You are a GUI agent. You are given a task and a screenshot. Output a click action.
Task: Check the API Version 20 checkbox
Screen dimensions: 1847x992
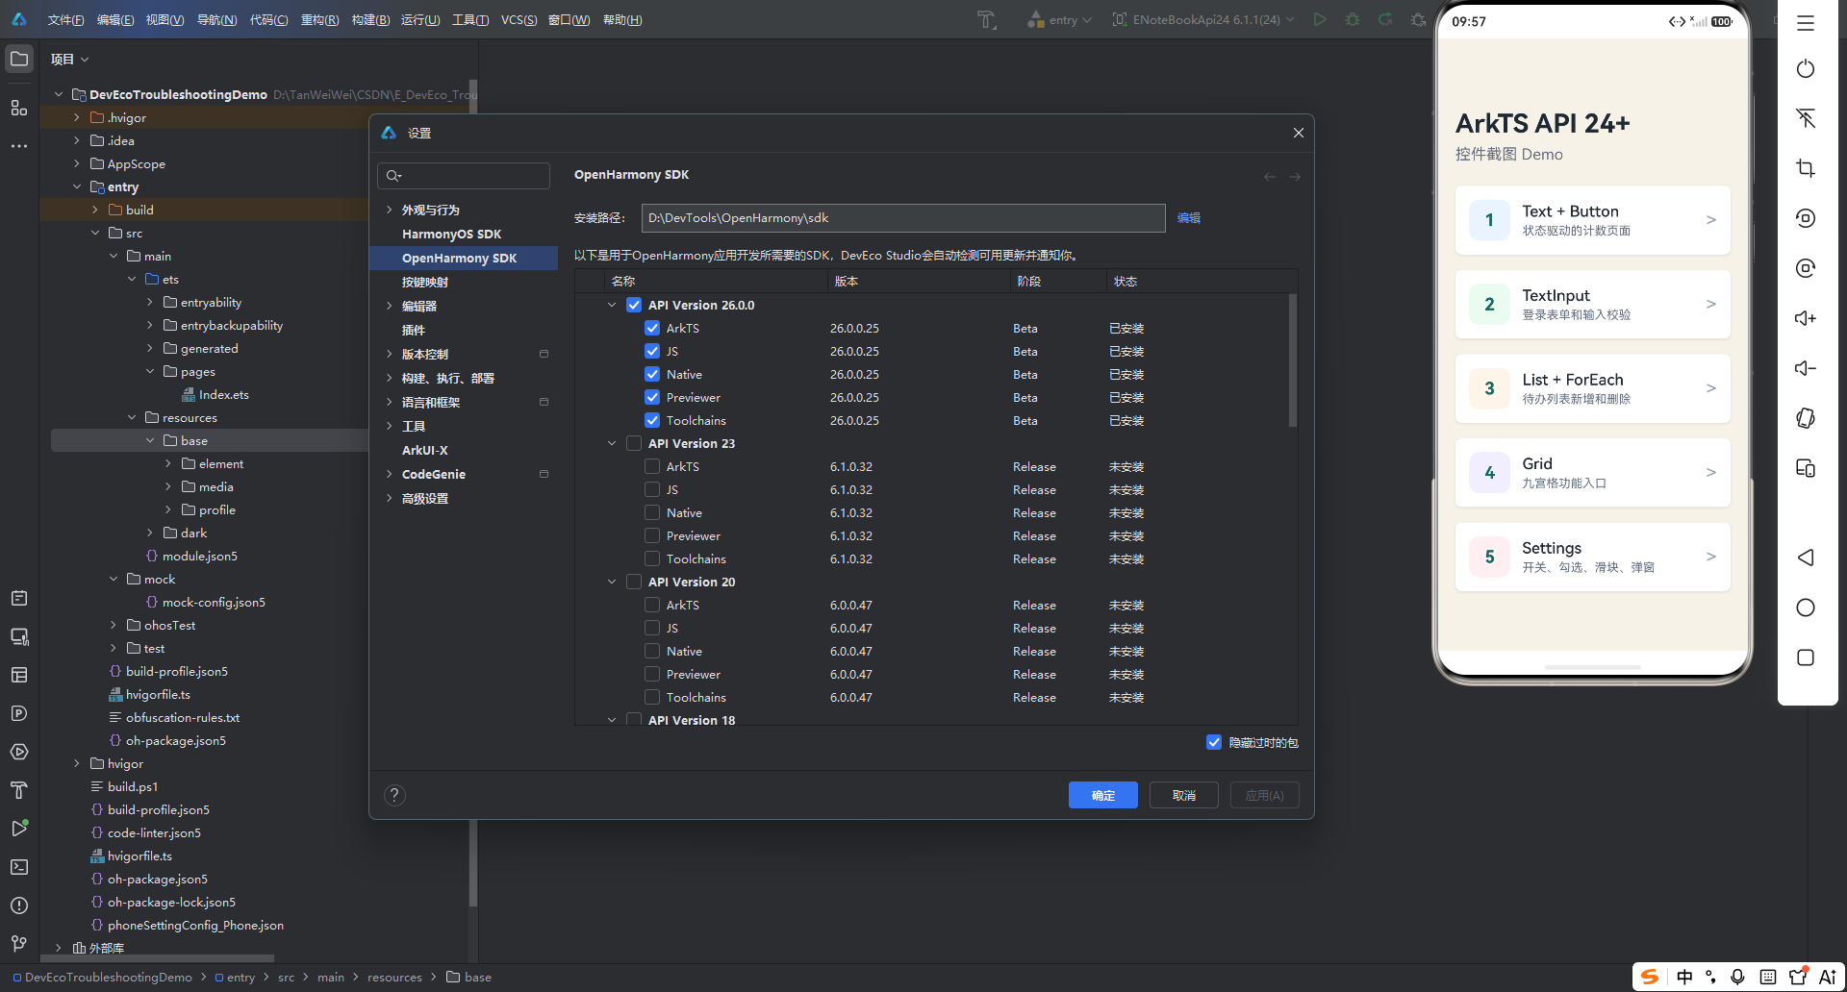[634, 582]
